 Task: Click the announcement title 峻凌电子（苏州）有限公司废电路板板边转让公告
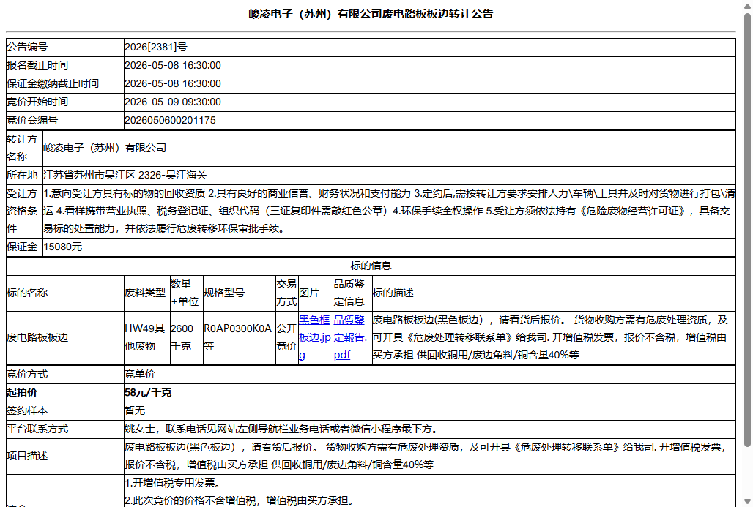pyautogui.click(x=371, y=14)
